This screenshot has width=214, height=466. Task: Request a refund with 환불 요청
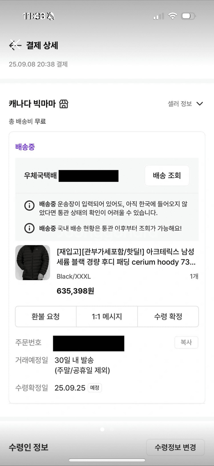(46, 316)
